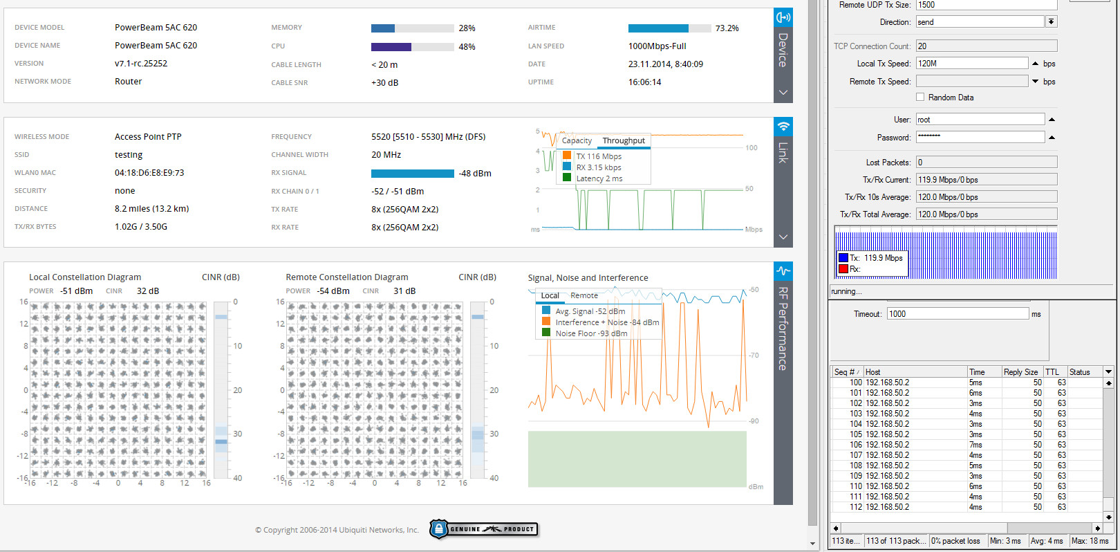This screenshot has width=1120, height=552.
Task: Collapse the Device panel chevron
Action: [x=783, y=93]
